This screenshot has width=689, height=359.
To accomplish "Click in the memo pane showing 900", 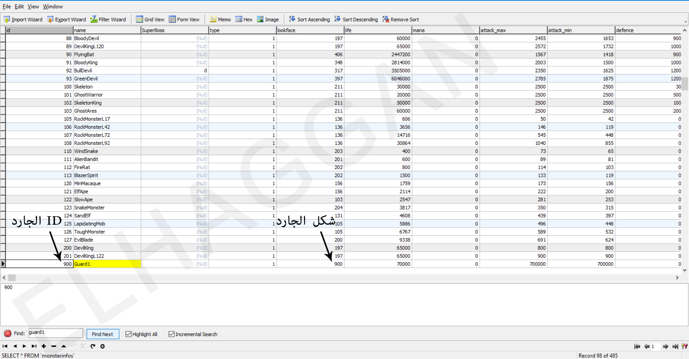I will pyautogui.click(x=344, y=304).
